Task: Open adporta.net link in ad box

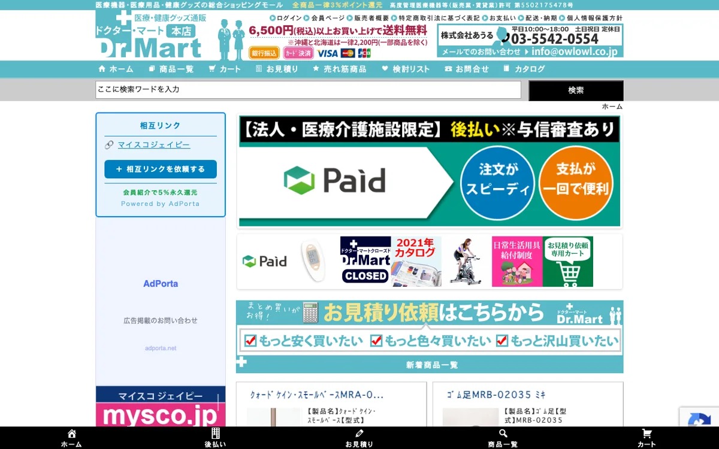Action: point(161,348)
